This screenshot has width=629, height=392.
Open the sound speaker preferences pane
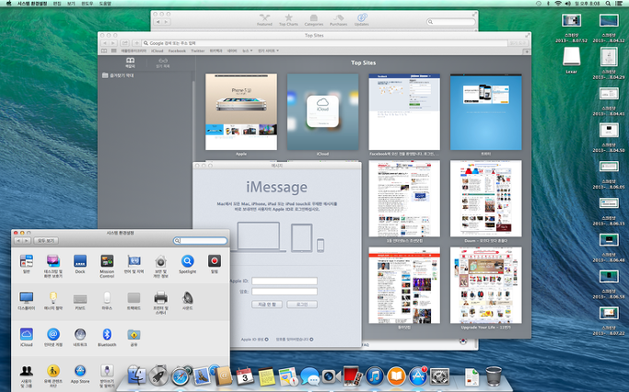click(x=187, y=300)
